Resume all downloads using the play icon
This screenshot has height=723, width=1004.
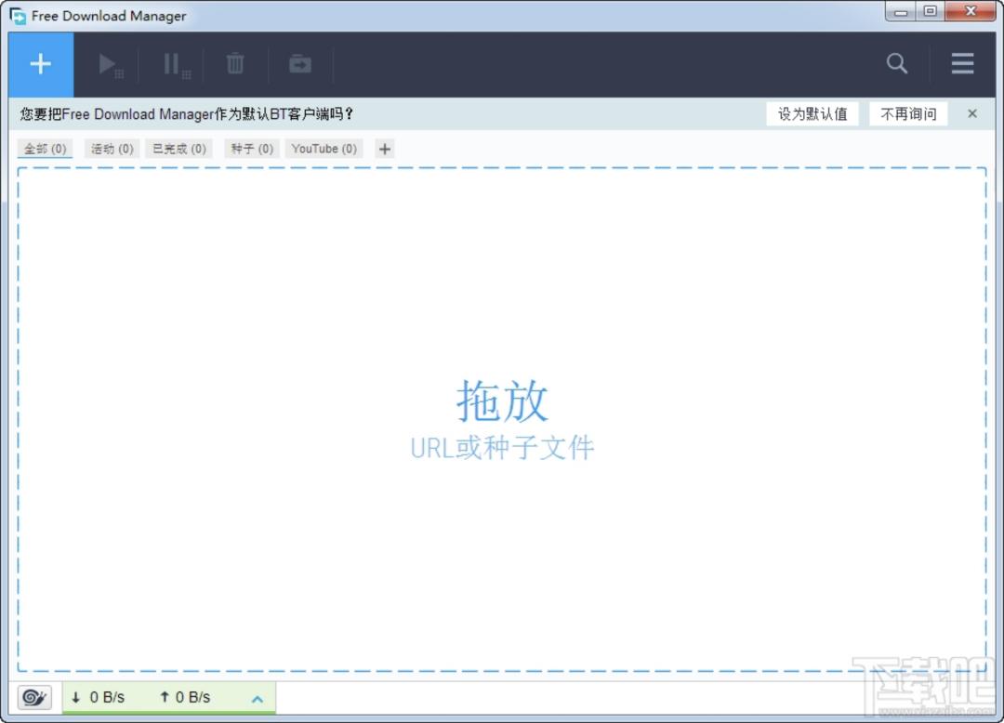109,63
